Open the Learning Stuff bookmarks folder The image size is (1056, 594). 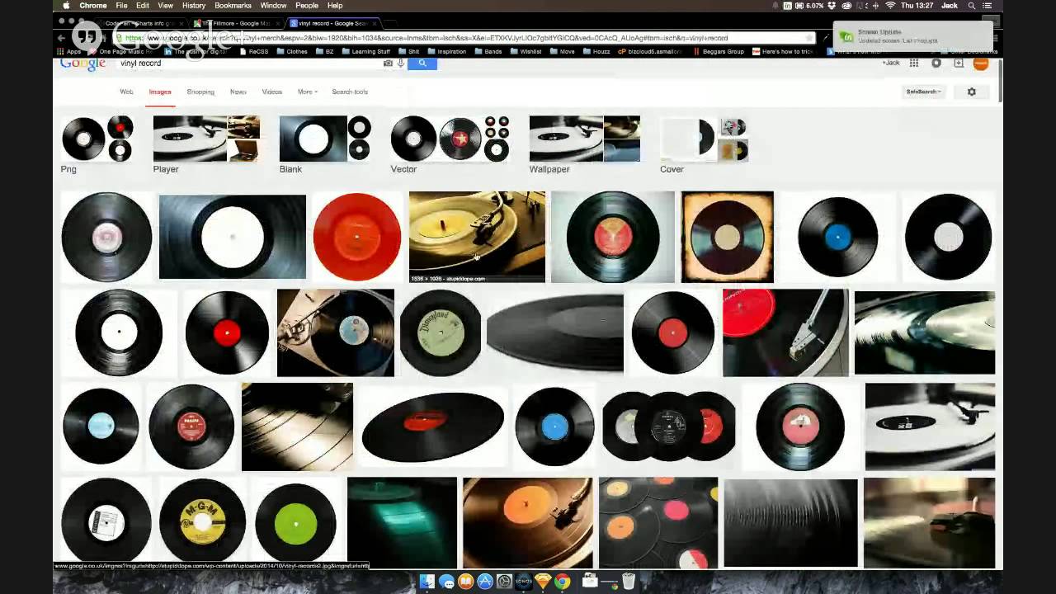[365, 51]
